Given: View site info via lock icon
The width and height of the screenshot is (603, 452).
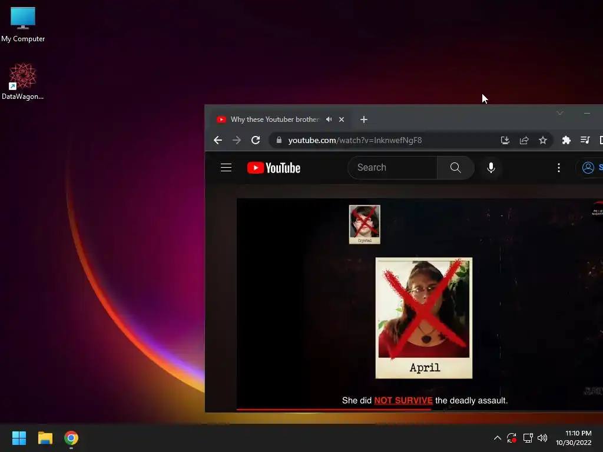Looking at the screenshot, I should 279,140.
